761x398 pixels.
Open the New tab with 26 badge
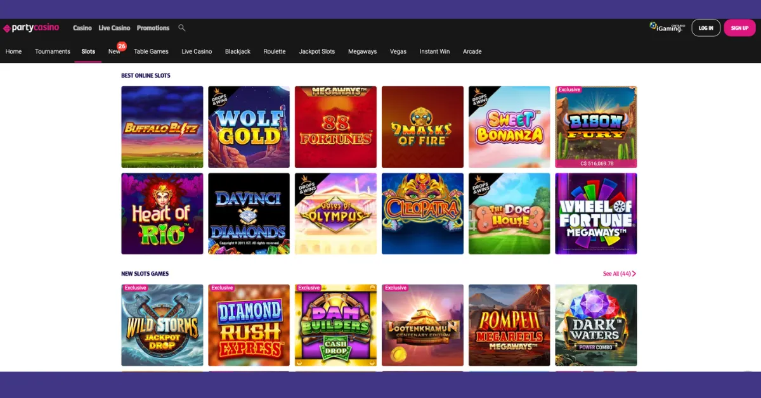click(x=115, y=51)
